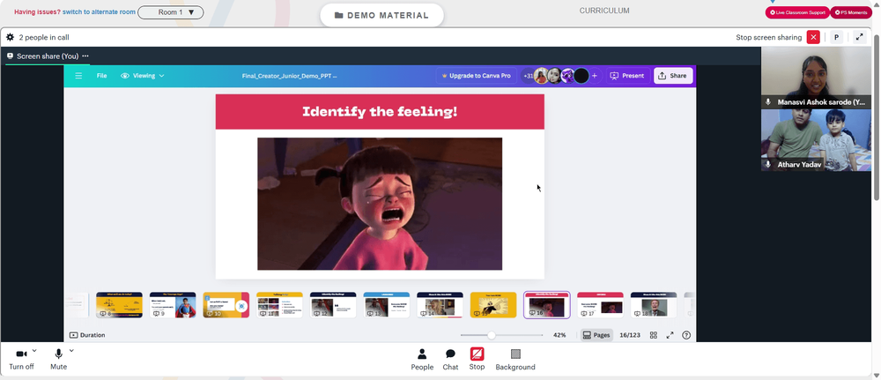Expand camera options chevron beside Turn off

[34, 350]
